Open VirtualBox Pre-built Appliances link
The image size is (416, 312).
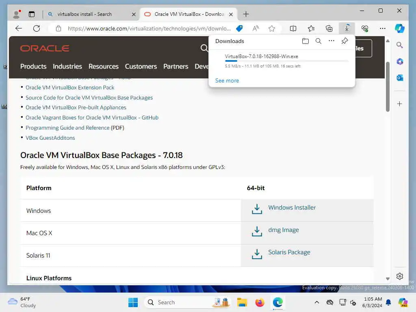(76, 107)
